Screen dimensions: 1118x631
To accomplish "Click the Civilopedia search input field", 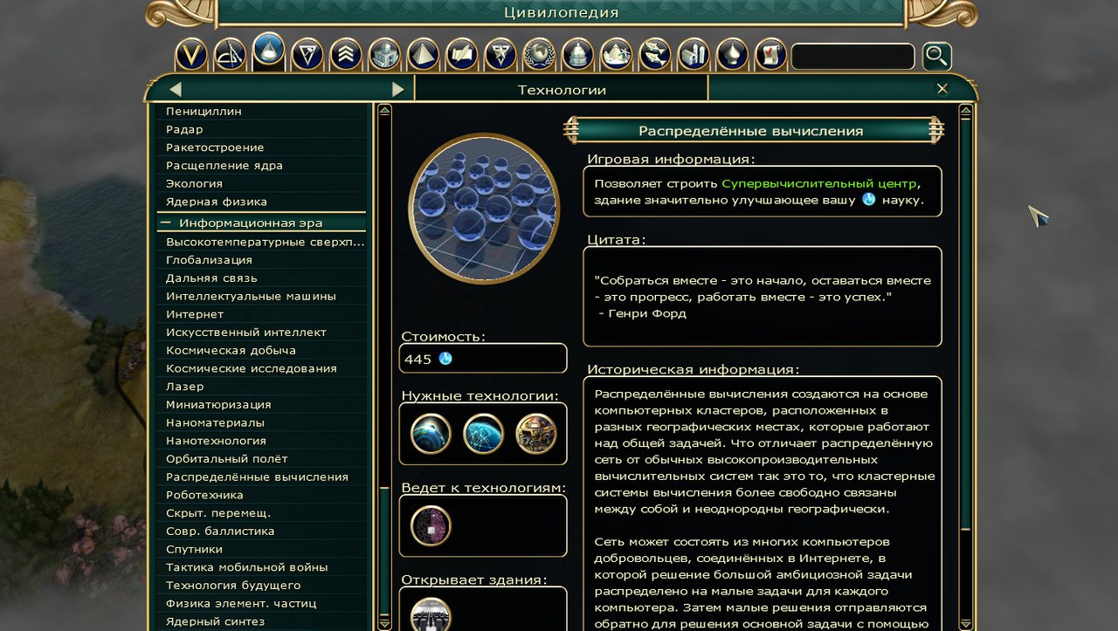I will (x=852, y=57).
